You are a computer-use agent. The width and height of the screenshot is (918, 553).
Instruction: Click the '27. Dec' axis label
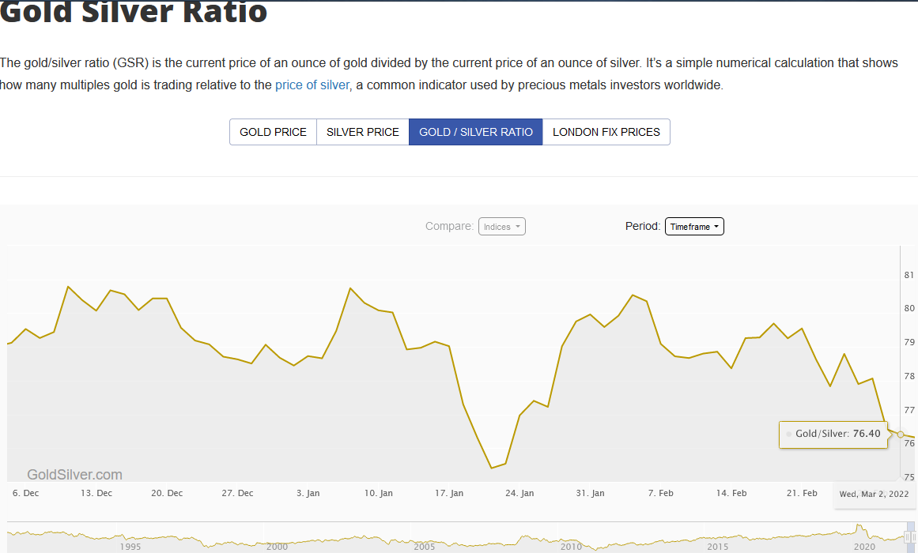click(x=238, y=493)
